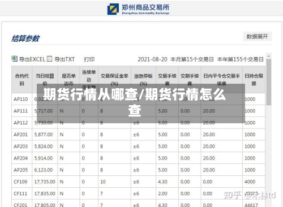Click settlement price 5,824.00
Viewport: 283px width, 207px height.
click(x=44, y=146)
